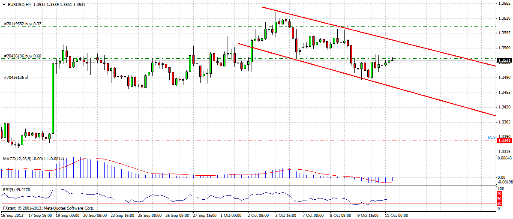Screen dimensions: 513x219
Task: Click the tall green candle after 17 Sep 16:00
Action: tap(53, 98)
